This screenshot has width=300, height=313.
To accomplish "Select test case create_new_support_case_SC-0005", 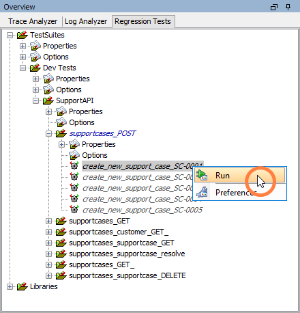I will pyautogui.click(x=142, y=210).
